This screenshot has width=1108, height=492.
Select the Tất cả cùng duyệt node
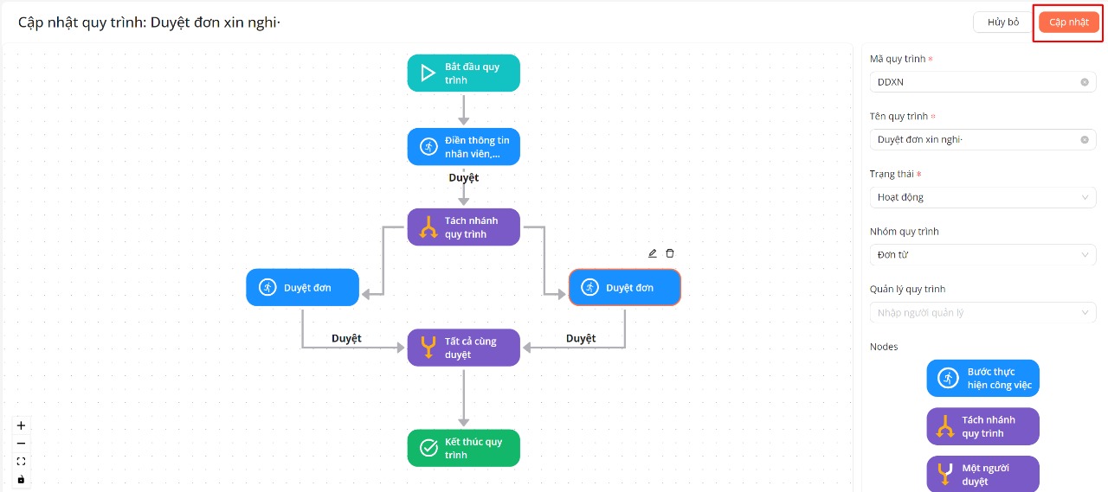click(x=463, y=348)
